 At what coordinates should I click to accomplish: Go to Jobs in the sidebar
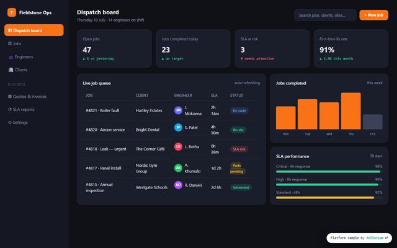coord(34,43)
